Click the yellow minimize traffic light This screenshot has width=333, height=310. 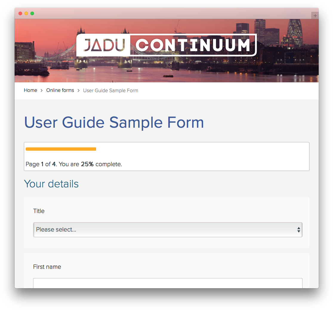point(26,13)
